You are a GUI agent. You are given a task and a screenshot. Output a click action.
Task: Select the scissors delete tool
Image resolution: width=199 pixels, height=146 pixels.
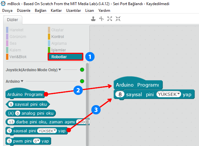point(101,19)
